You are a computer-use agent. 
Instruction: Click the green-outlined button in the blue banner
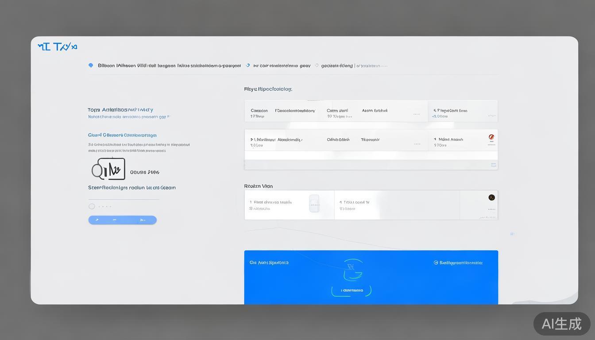coord(352,290)
